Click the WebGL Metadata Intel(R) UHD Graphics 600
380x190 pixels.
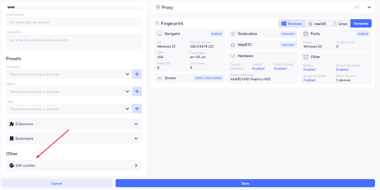coord(250,79)
